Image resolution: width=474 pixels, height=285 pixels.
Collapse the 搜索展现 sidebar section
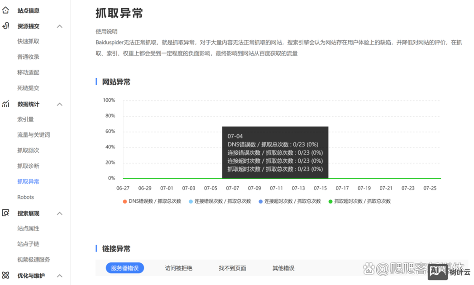(x=59, y=213)
